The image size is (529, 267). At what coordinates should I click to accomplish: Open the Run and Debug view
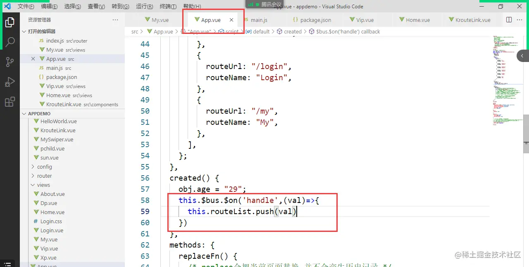tap(10, 82)
